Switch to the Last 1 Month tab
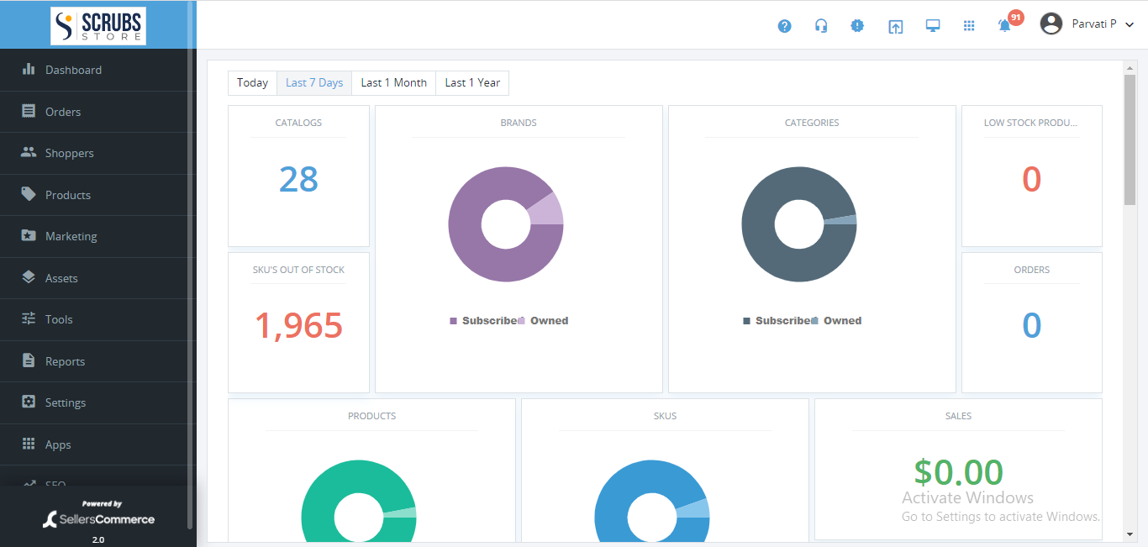The image size is (1148, 547). (x=392, y=82)
